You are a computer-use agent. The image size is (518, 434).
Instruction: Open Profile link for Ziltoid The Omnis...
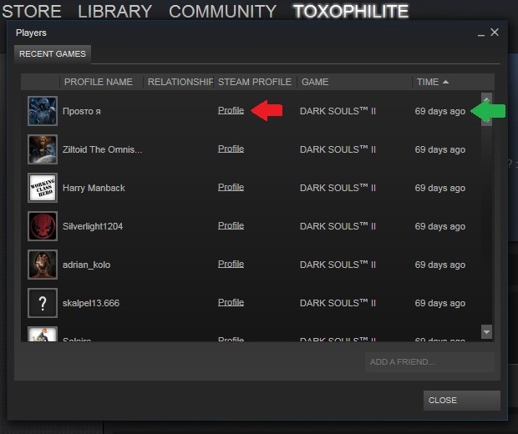coord(231,149)
